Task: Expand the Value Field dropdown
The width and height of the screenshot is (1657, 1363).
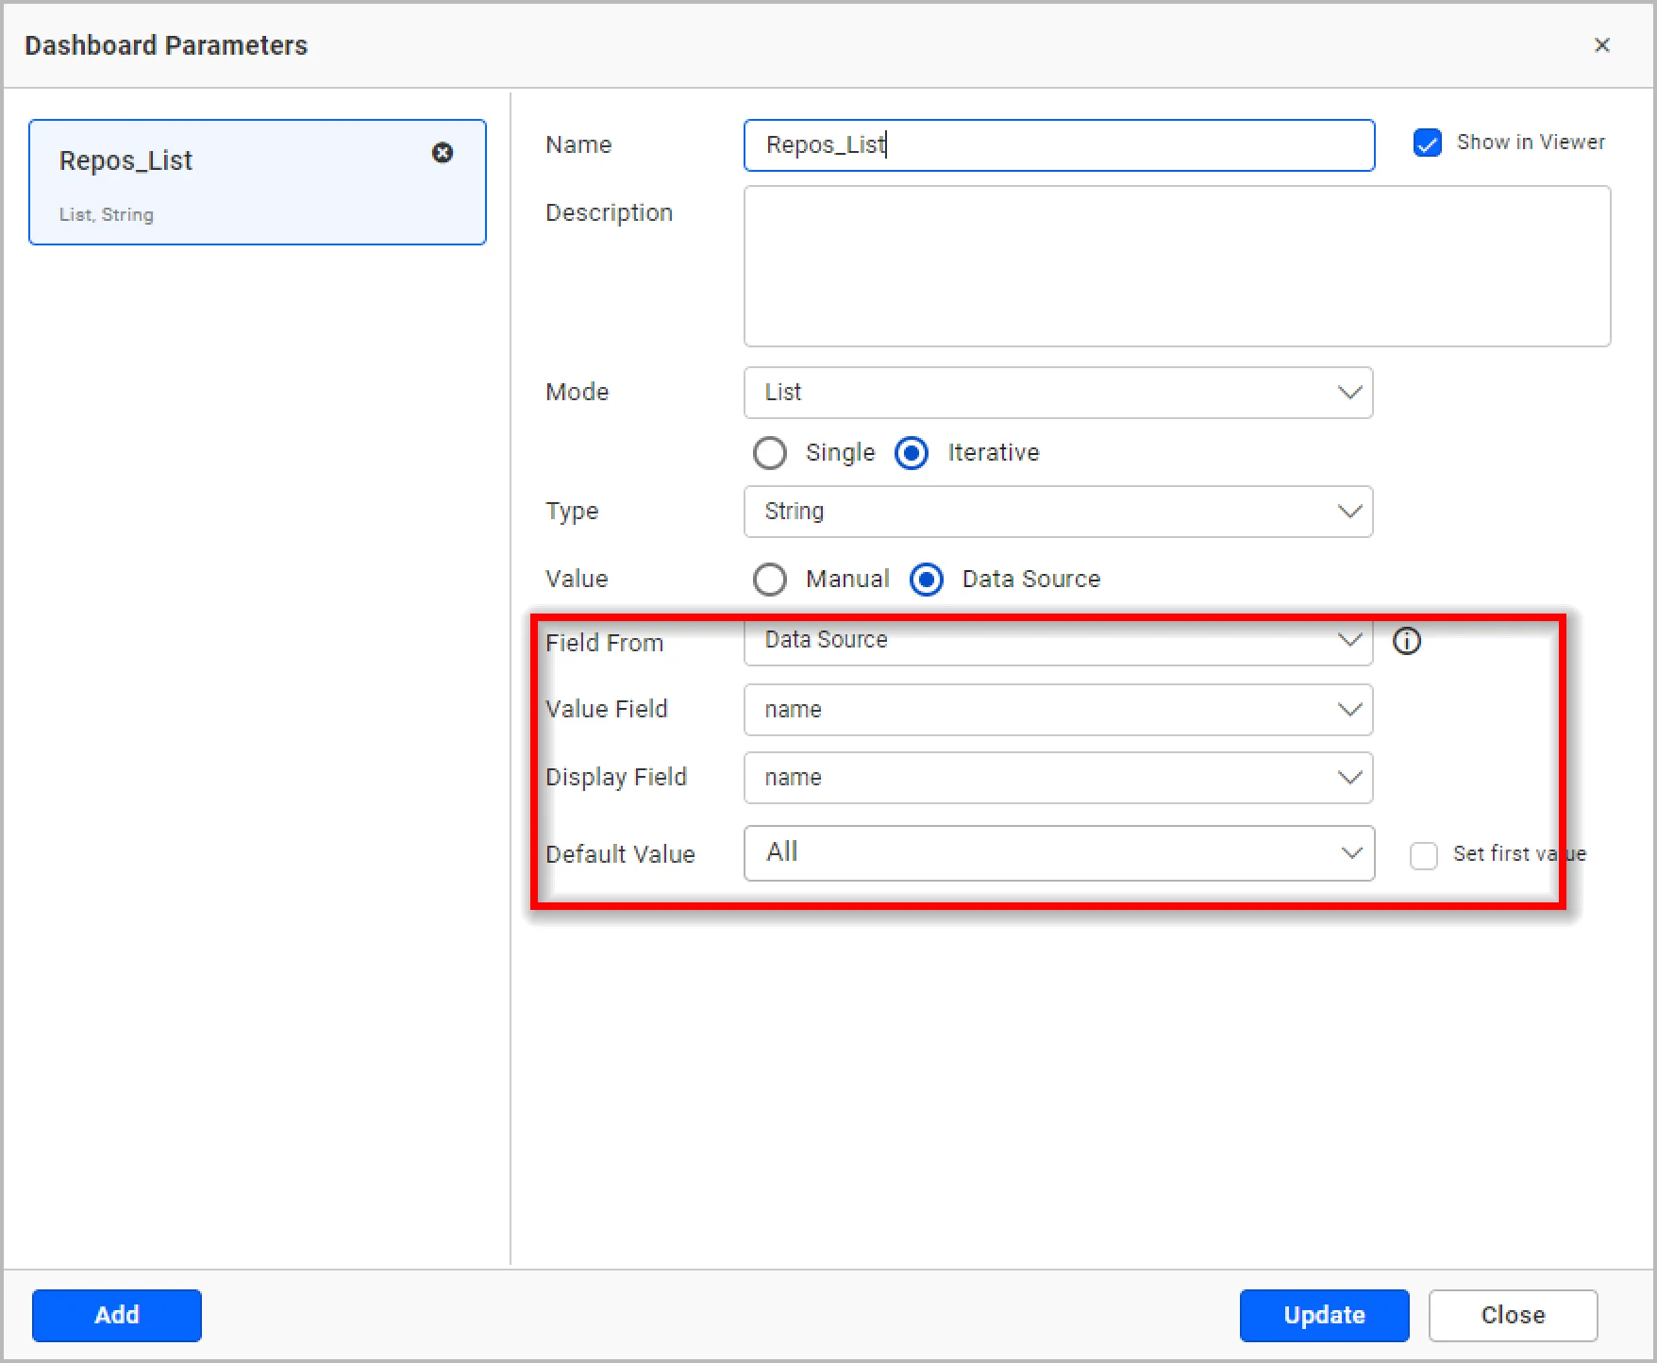Action: coord(1058,710)
